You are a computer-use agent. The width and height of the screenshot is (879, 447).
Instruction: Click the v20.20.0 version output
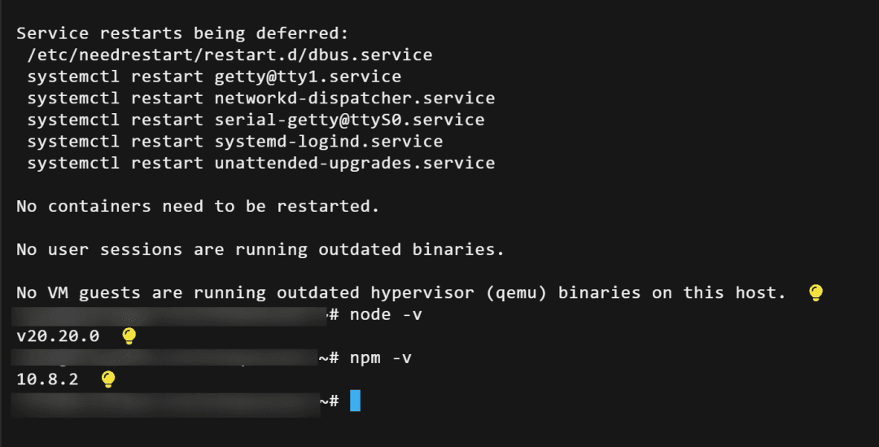(x=58, y=336)
